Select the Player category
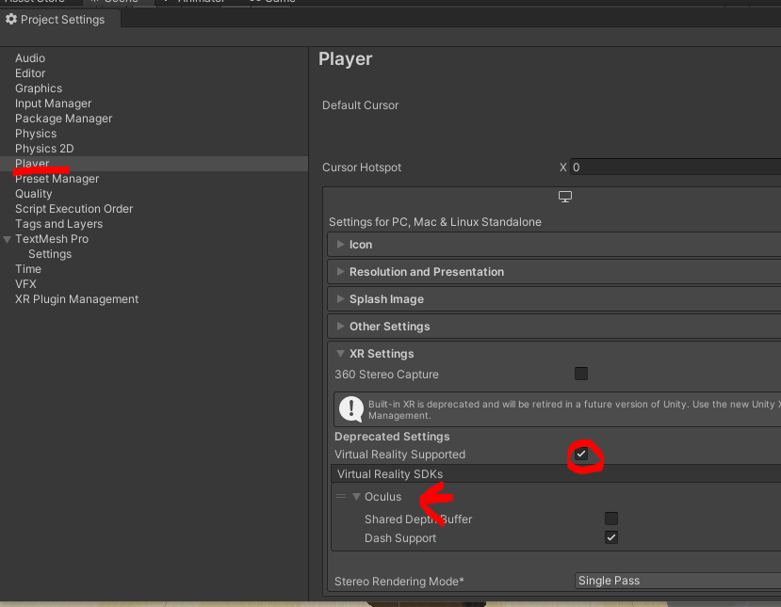 (x=32, y=164)
